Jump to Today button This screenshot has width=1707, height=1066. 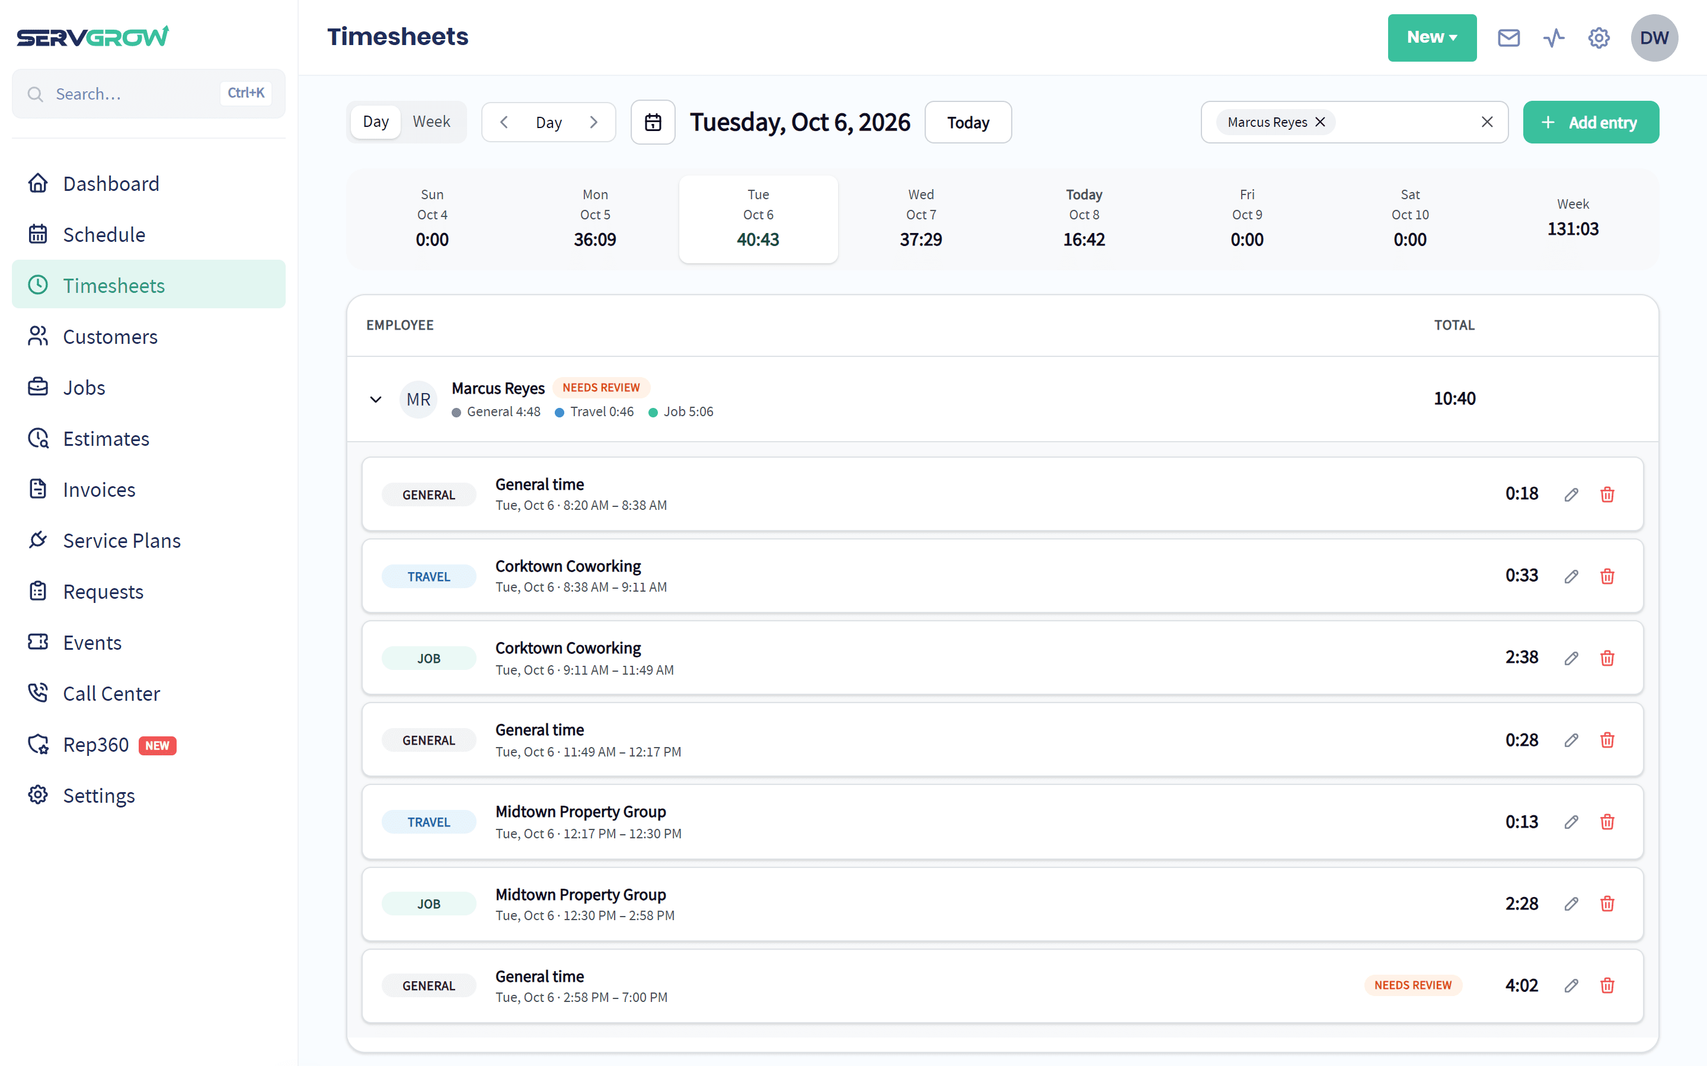tap(968, 122)
